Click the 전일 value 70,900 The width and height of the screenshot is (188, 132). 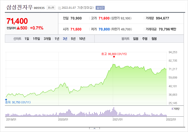coord(76,18)
